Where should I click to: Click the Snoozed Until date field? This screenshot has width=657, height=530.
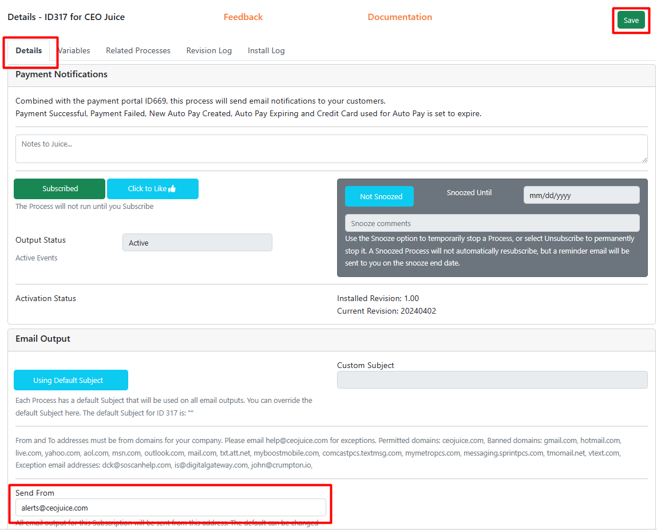click(x=581, y=195)
